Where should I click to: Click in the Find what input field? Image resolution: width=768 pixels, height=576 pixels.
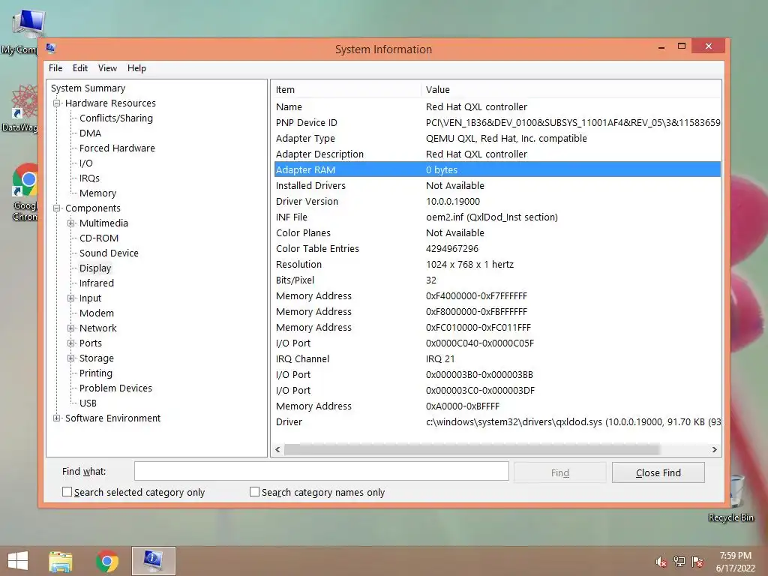(321, 471)
